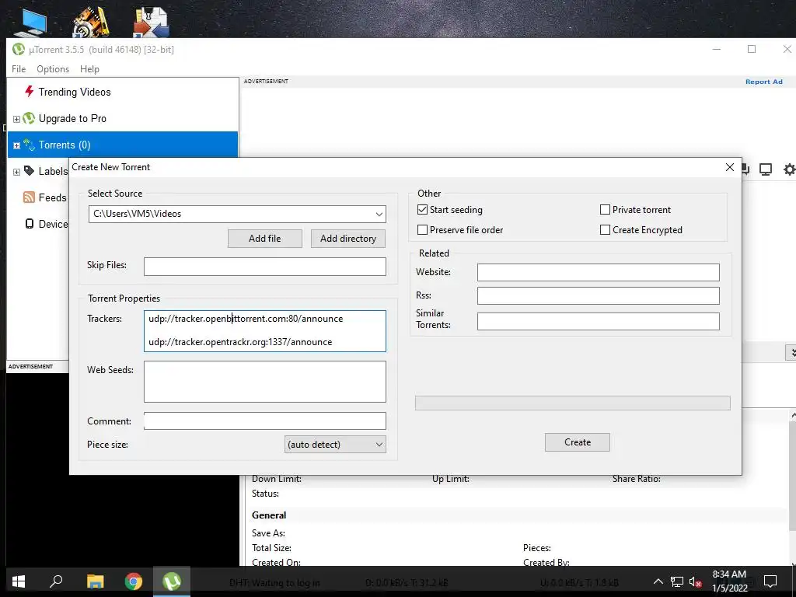Click the Comment input field

tap(265, 421)
